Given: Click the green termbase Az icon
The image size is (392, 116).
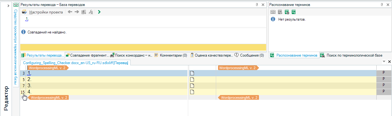Looking at the screenshot, I should click(294, 12).
